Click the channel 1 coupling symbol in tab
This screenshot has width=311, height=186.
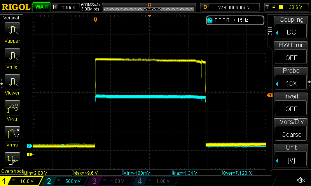click(14, 180)
